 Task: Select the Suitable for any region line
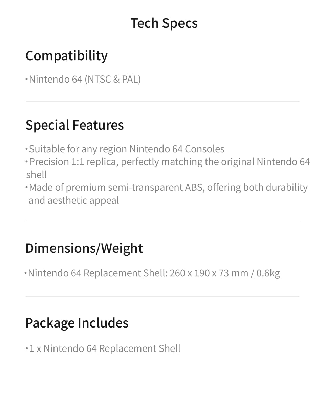pyautogui.click(x=127, y=149)
